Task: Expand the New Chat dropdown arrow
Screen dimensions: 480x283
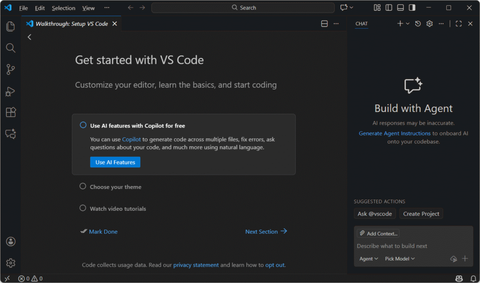Action: (x=408, y=23)
